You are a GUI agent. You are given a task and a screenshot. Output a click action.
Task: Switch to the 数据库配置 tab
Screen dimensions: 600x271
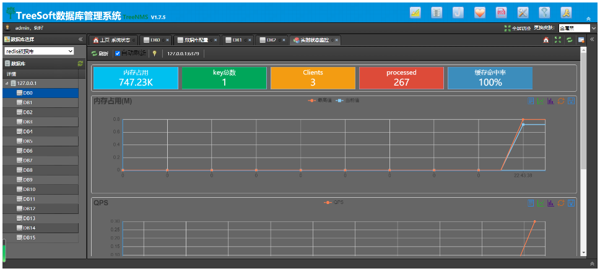coord(194,40)
